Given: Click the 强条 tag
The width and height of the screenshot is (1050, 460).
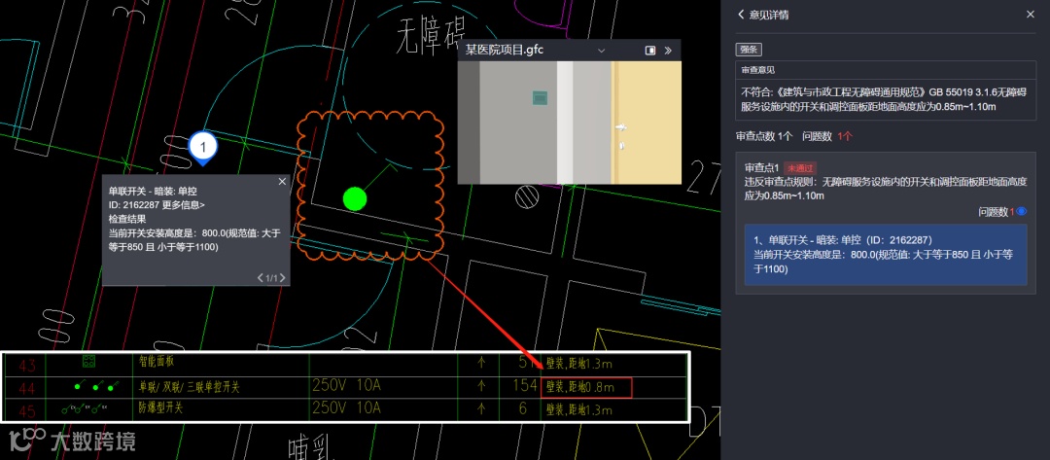Looking at the screenshot, I should pos(749,50).
